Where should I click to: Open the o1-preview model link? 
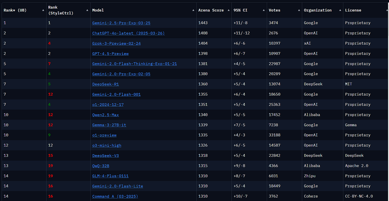coord(104,135)
